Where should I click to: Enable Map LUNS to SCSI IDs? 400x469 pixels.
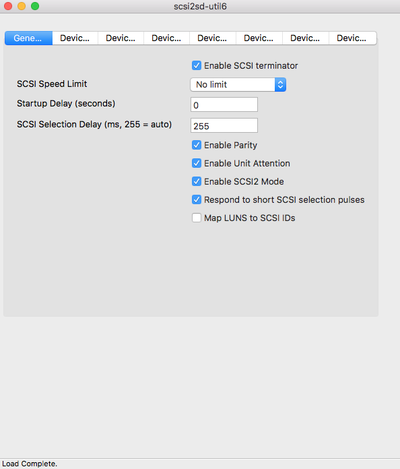(197, 218)
